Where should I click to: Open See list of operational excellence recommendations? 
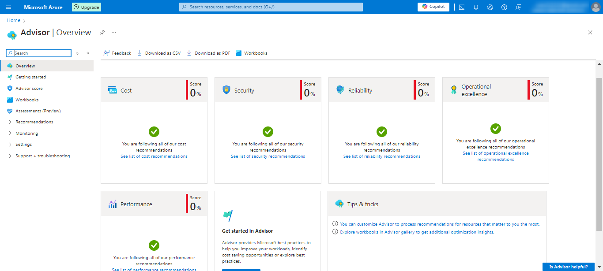point(496,156)
